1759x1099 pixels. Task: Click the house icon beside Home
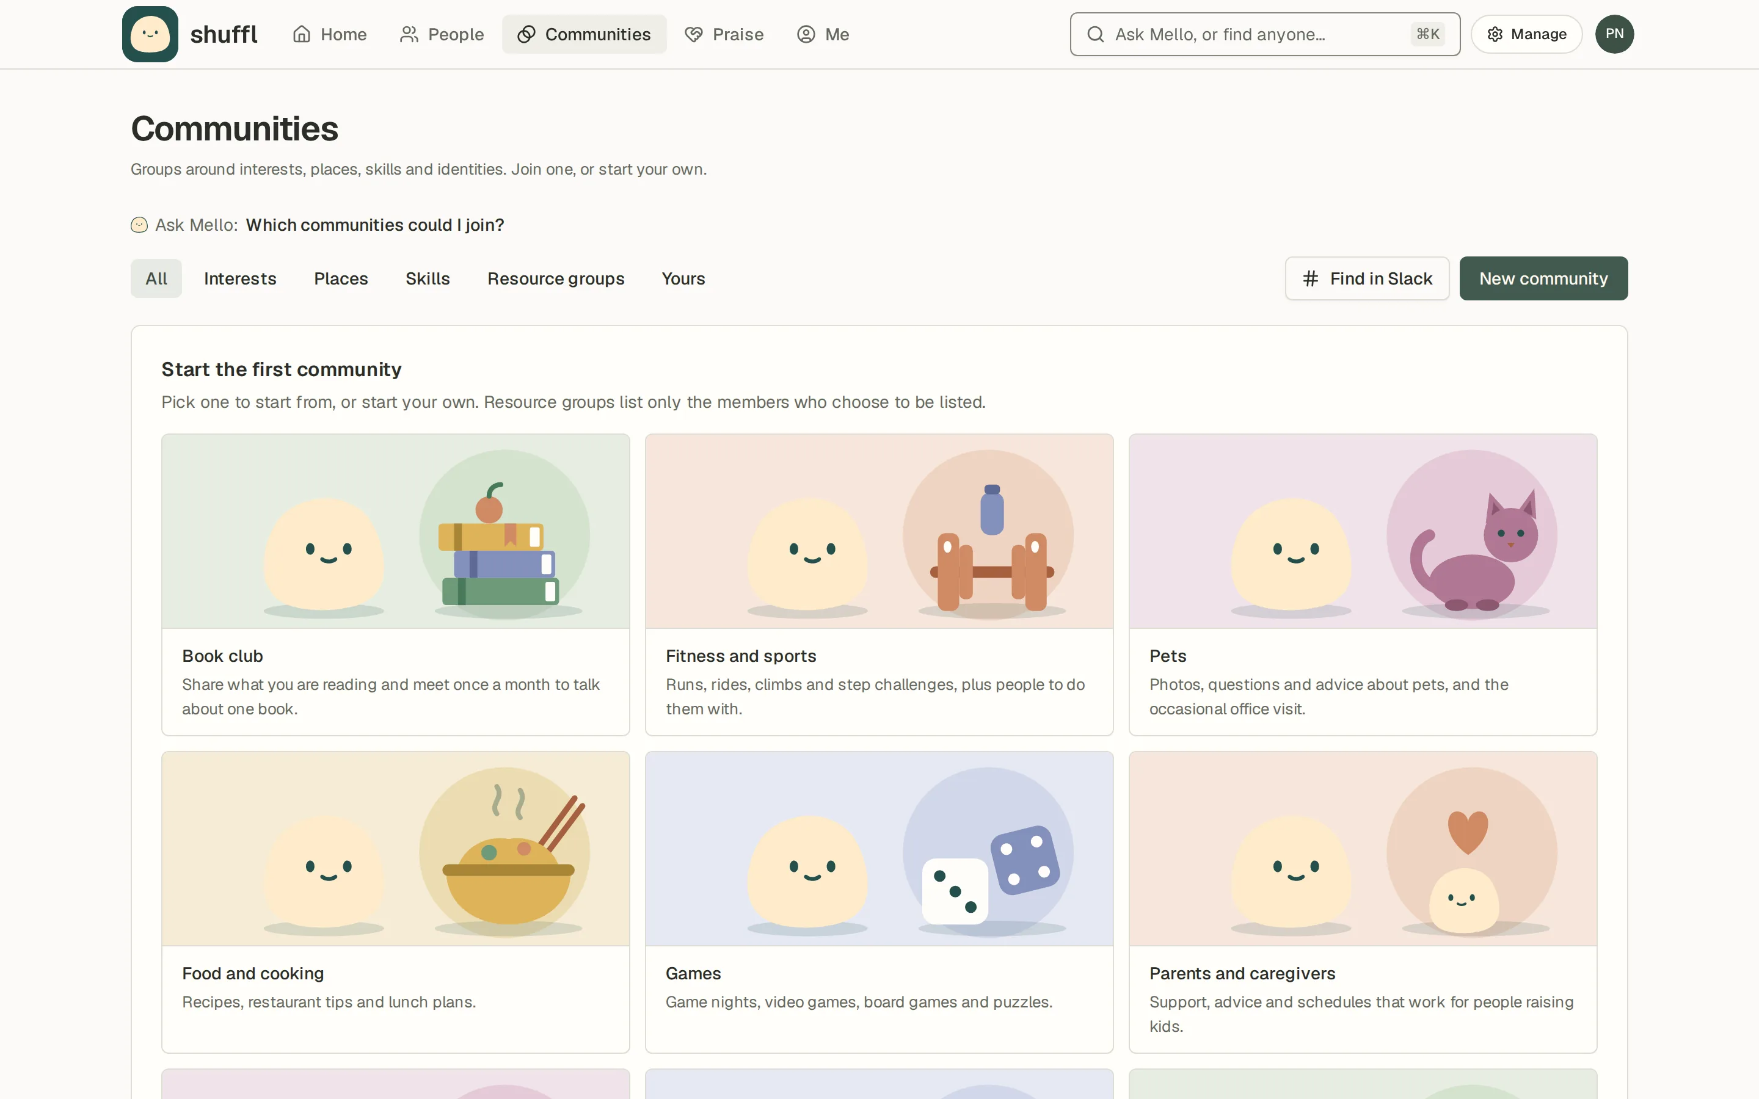(302, 34)
